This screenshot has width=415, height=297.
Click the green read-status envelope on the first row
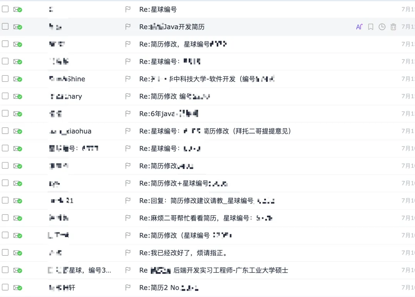(x=18, y=8)
